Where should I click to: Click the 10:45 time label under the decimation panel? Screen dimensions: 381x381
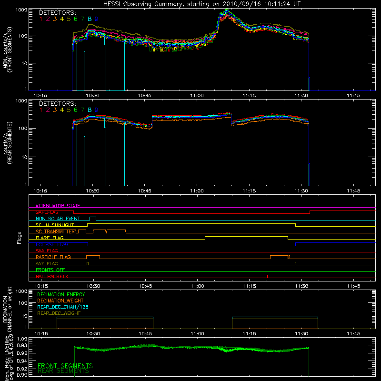tap(145, 334)
